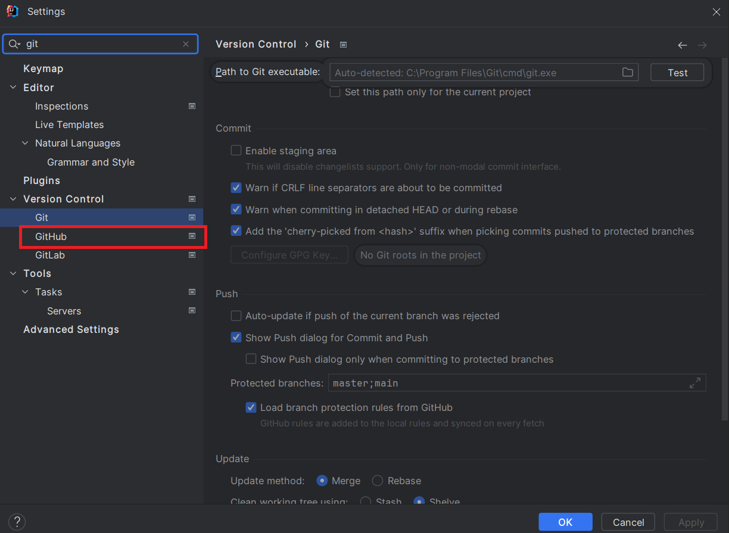Click the project-level icon next to Git breadcrumb

tap(343, 45)
